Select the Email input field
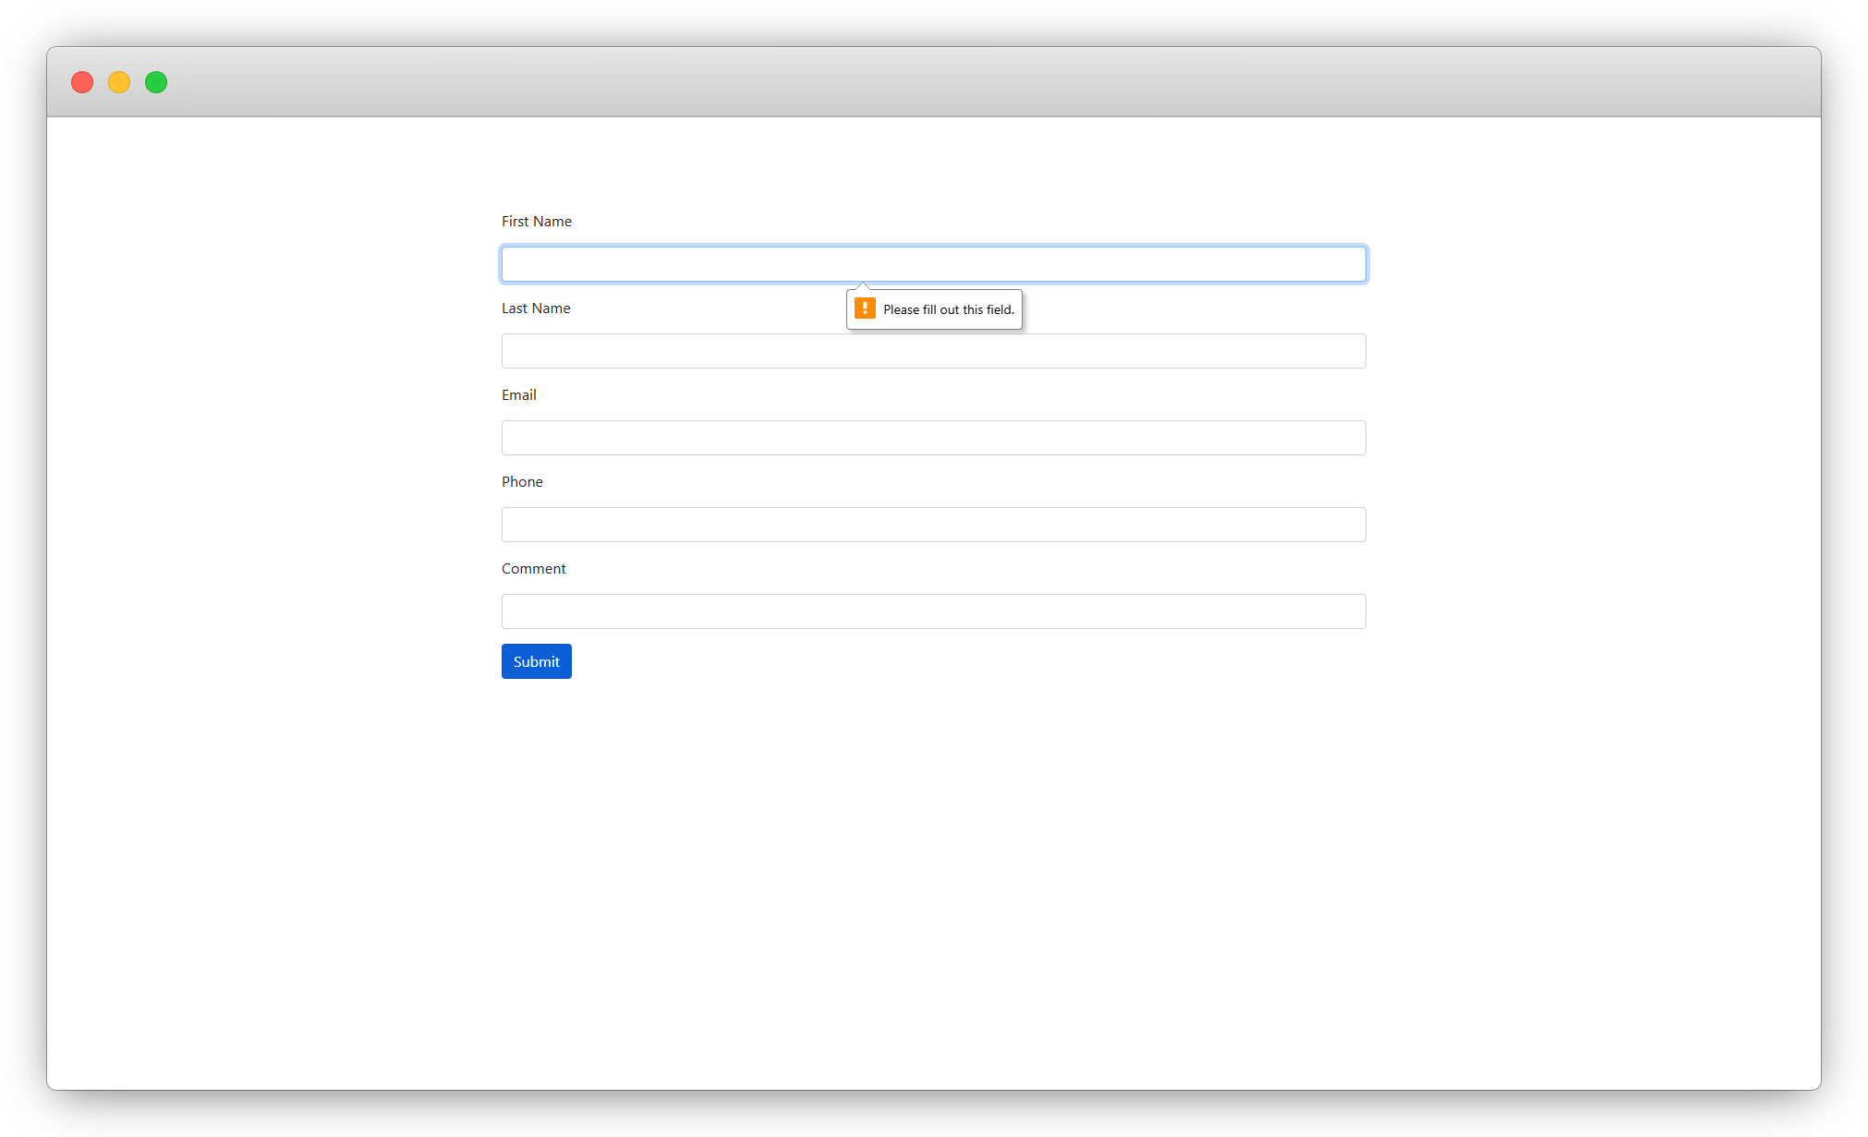 pyautogui.click(x=933, y=438)
